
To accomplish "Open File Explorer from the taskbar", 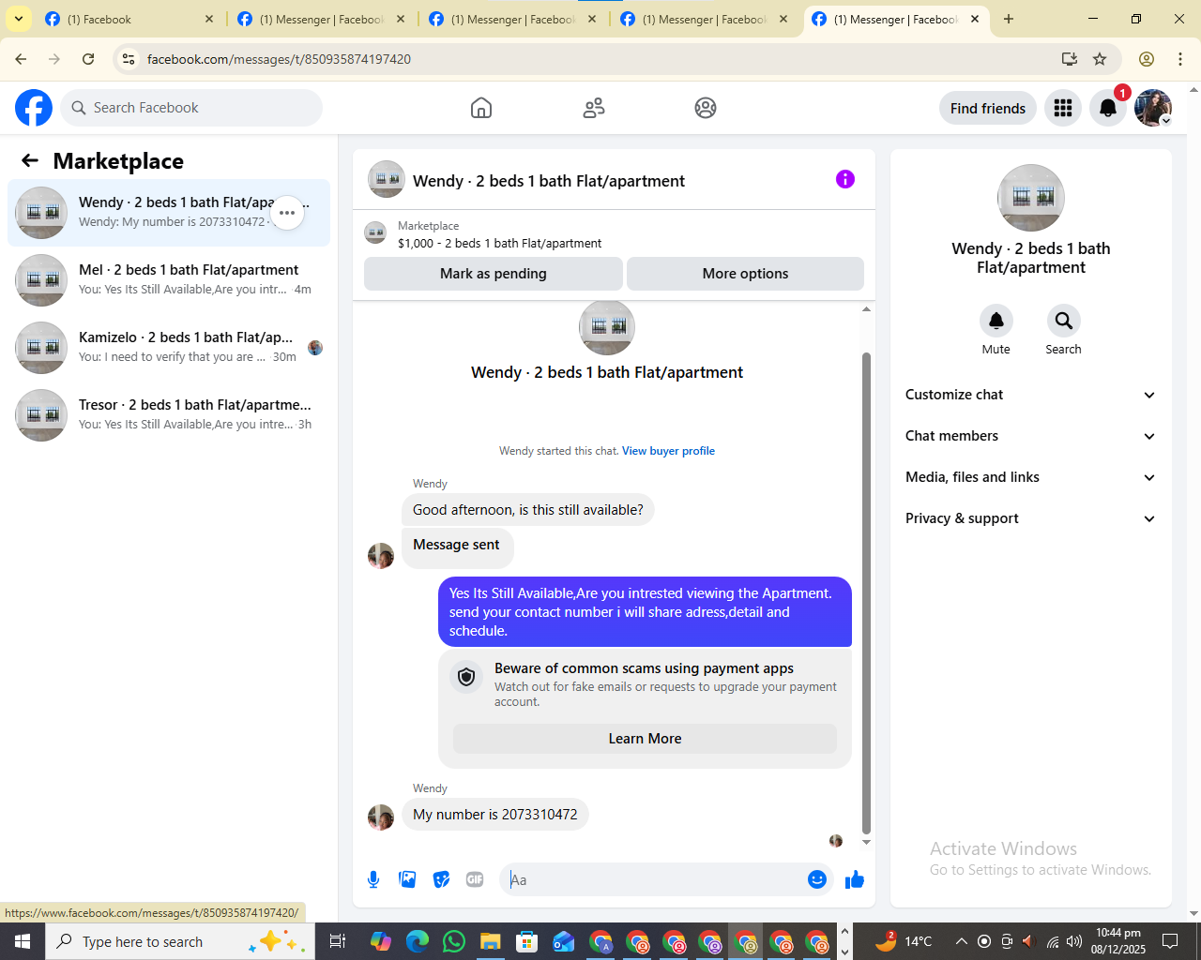I will click(491, 941).
